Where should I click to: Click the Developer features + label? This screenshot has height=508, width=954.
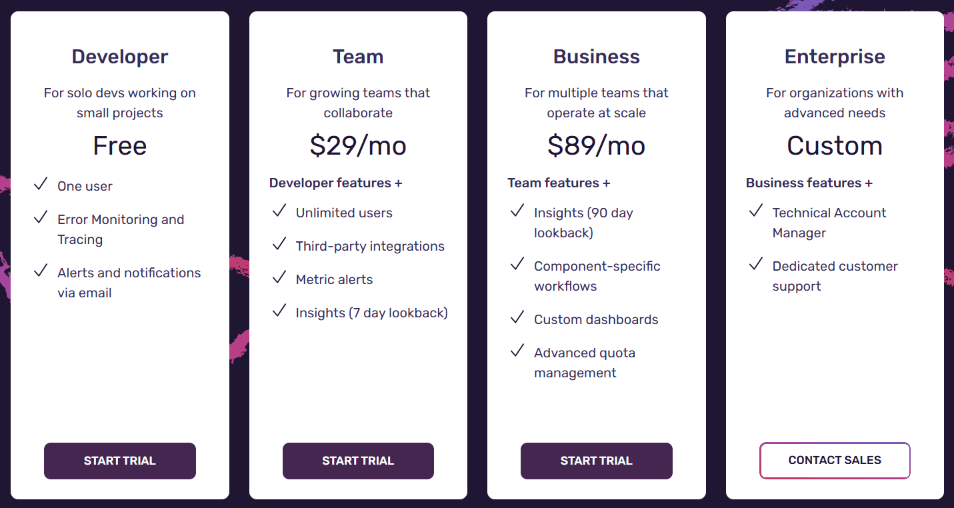click(x=336, y=183)
